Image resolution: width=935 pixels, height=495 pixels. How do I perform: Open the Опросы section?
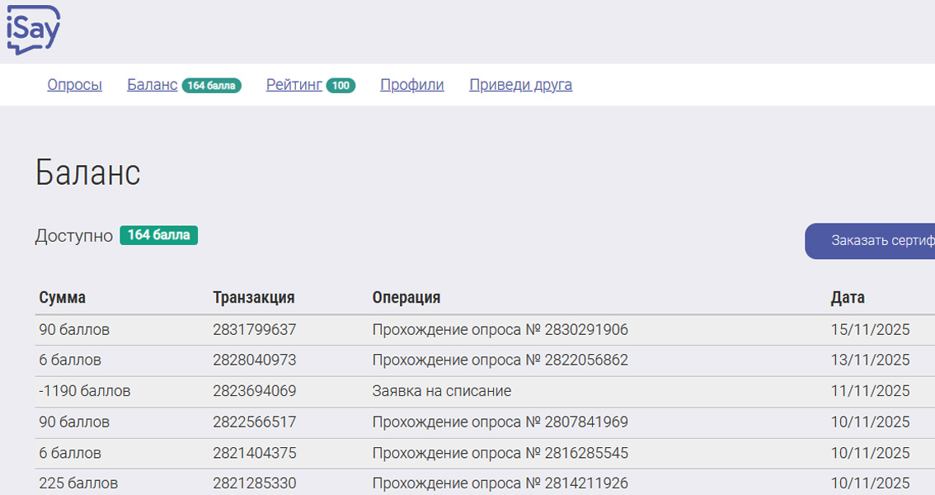point(74,85)
